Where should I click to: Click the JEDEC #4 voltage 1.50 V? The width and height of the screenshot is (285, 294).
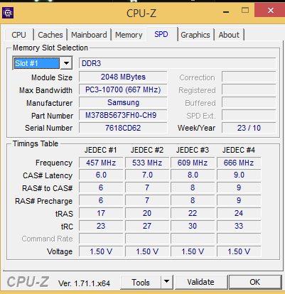239,251
